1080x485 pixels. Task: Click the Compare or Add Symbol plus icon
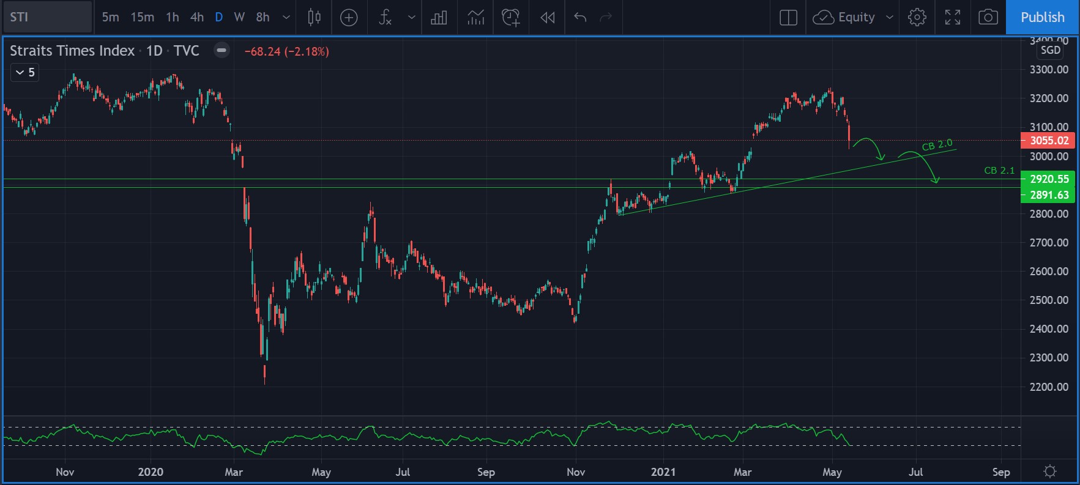349,17
